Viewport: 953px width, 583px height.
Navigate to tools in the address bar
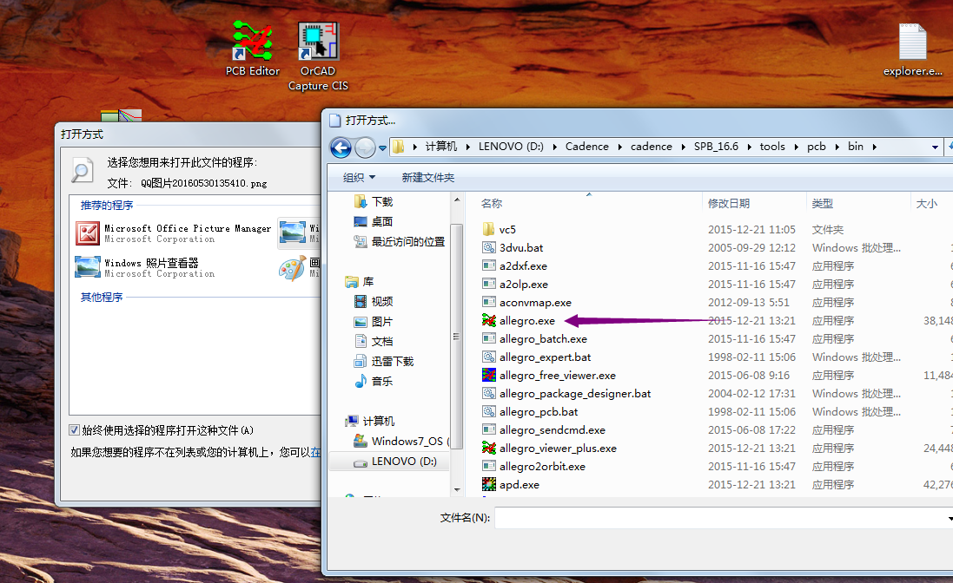coord(772,147)
